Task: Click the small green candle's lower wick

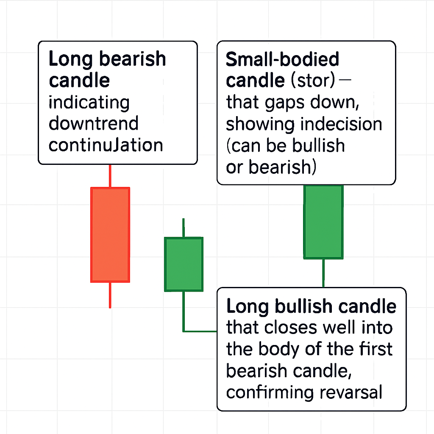Action: [x=184, y=312]
